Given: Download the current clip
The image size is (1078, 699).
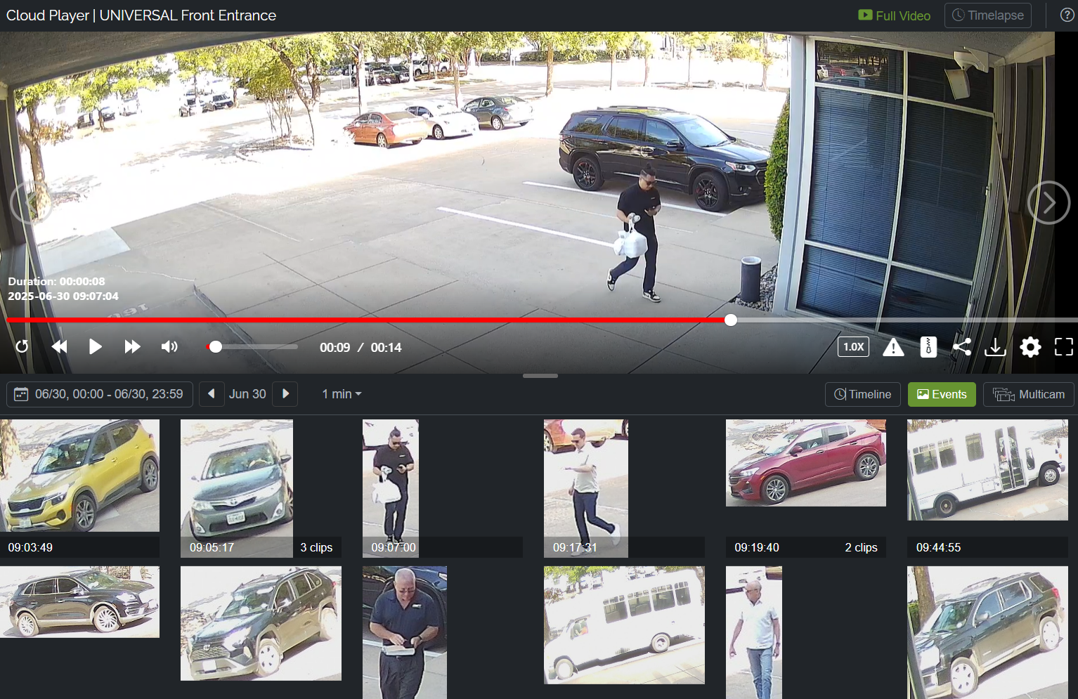Looking at the screenshot, I should [x=995, y=347].
